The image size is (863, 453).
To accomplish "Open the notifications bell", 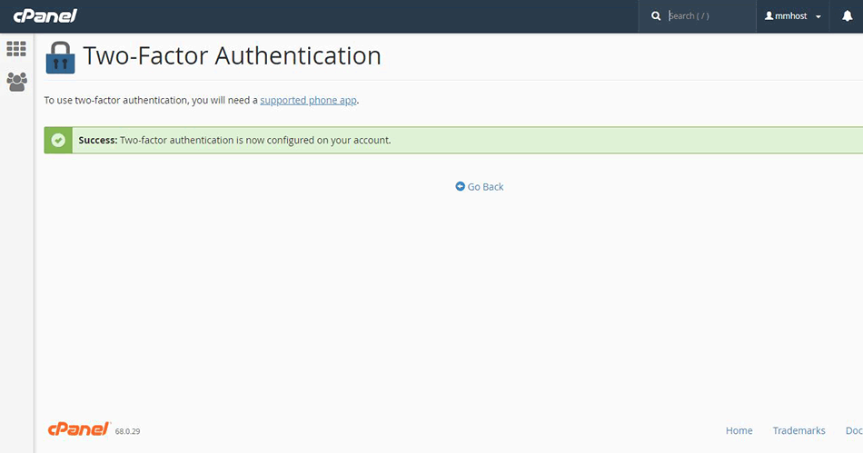I will [x=847, y=16].
